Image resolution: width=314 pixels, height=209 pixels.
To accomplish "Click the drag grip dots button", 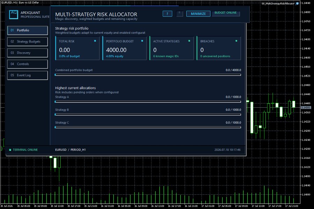I will click(x=179, y=14).
